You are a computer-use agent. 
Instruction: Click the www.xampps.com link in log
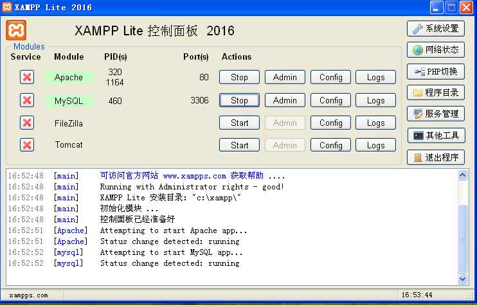coord(195,176)
